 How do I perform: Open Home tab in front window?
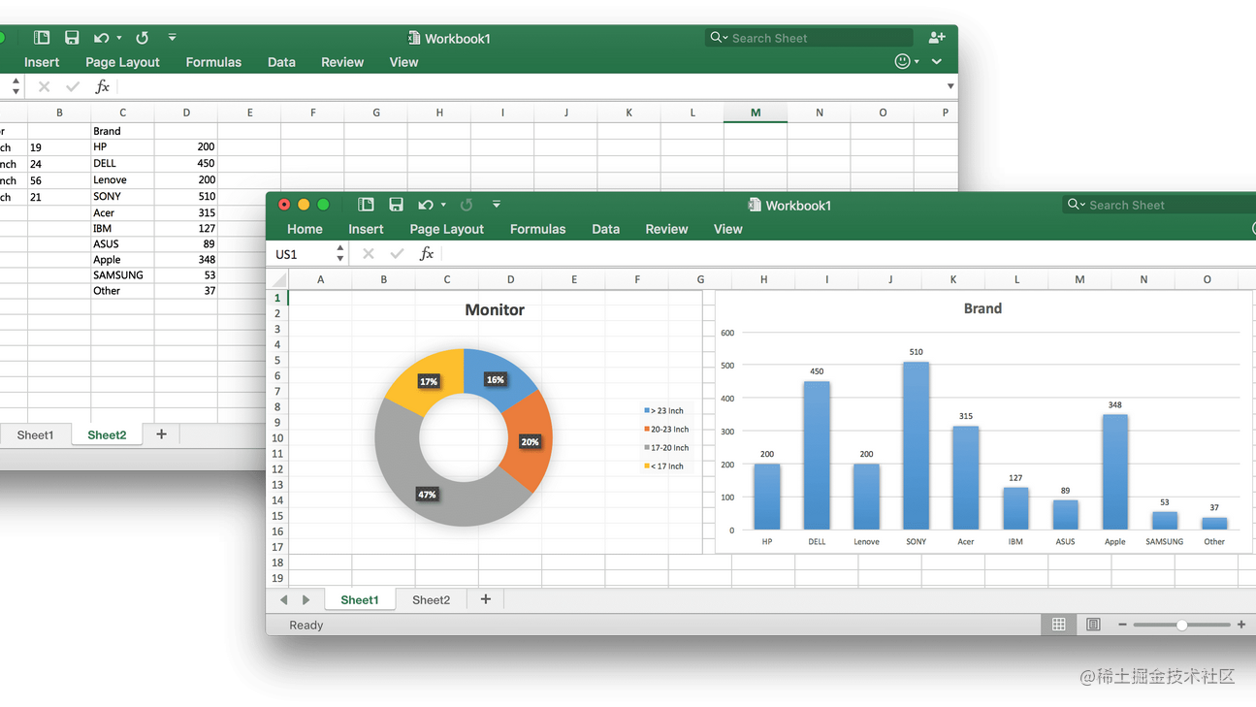coord(305,229)
